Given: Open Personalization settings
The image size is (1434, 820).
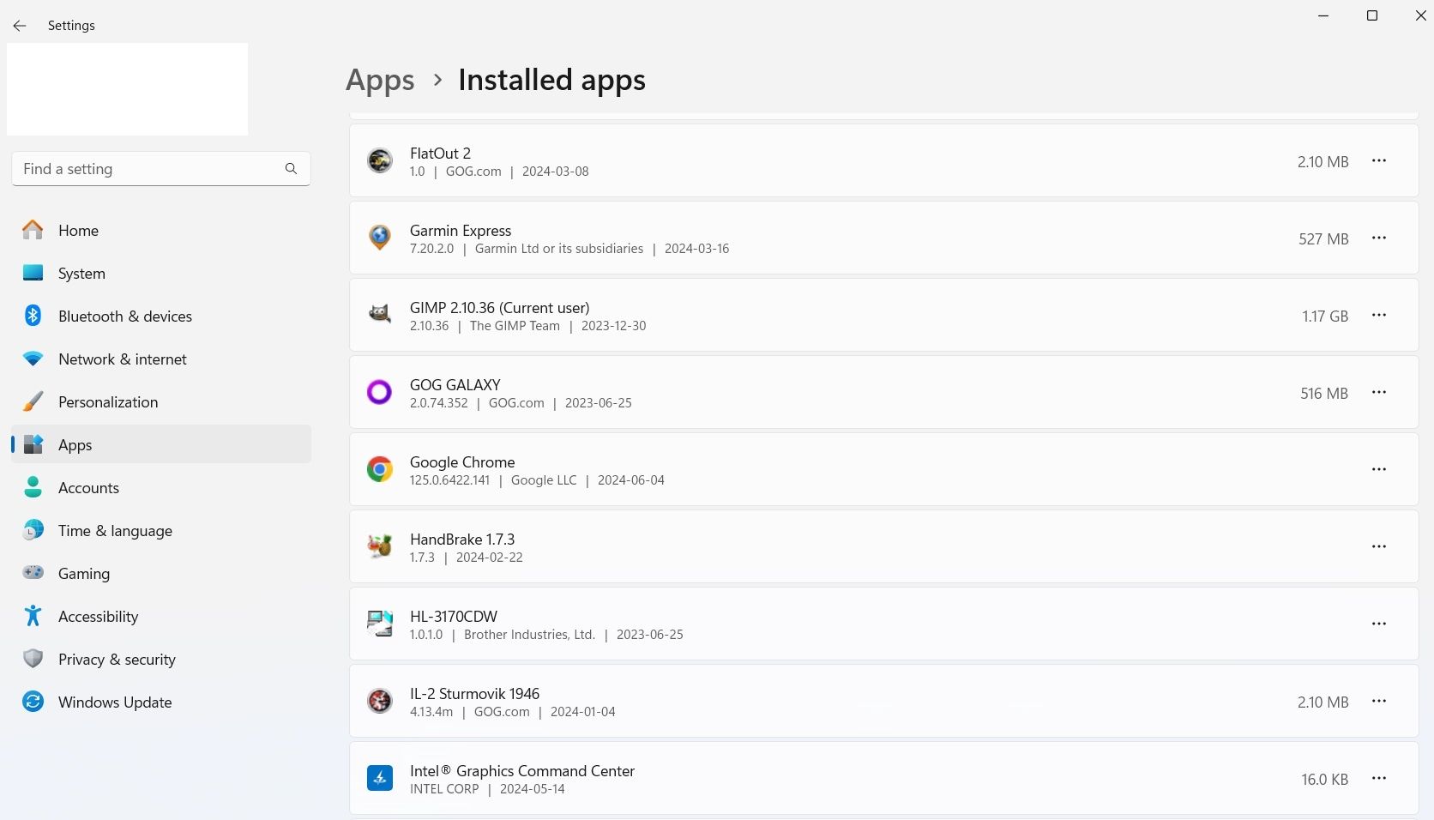Looking at the screenshot, I should [x=161, y=401].
